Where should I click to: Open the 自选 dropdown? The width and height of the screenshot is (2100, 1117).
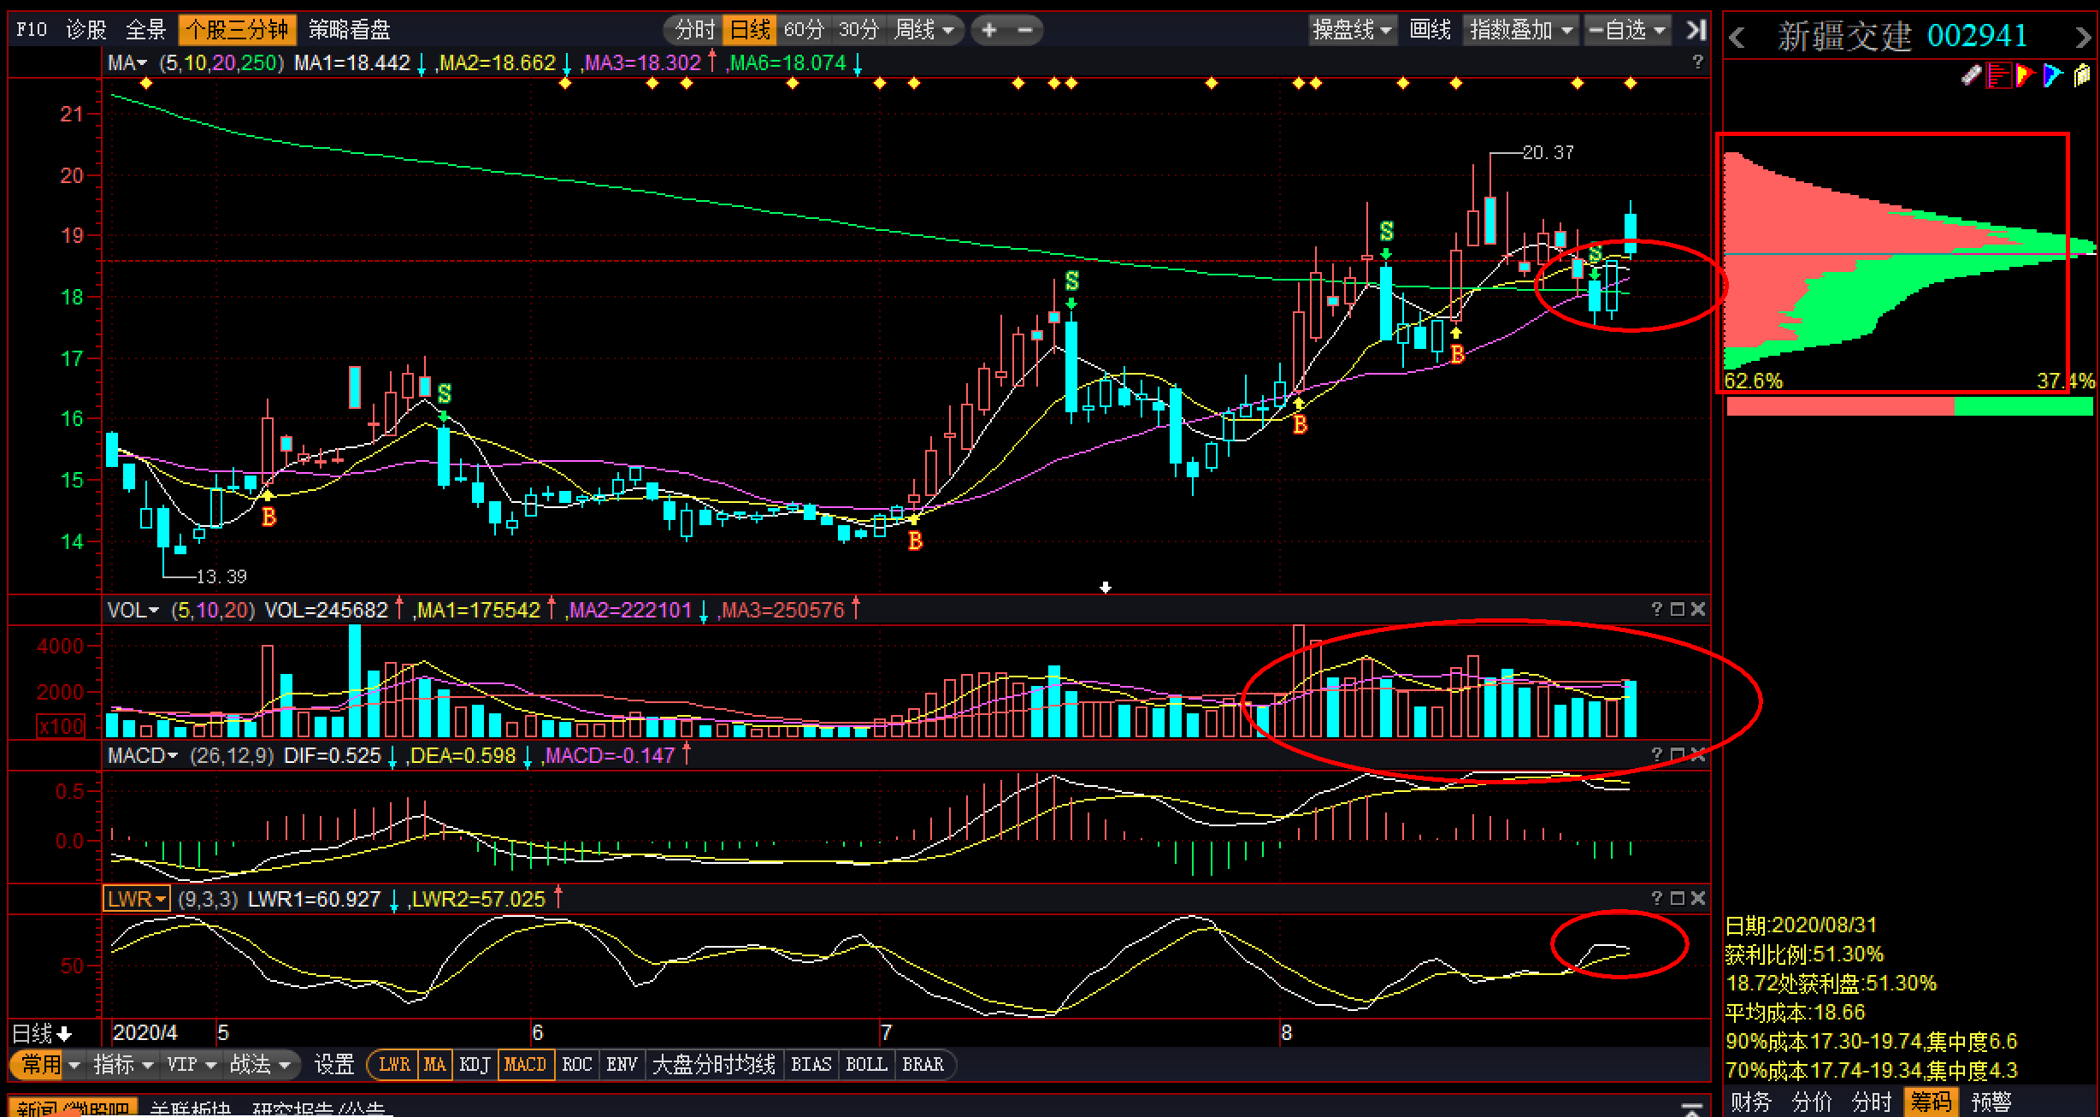1627,30
